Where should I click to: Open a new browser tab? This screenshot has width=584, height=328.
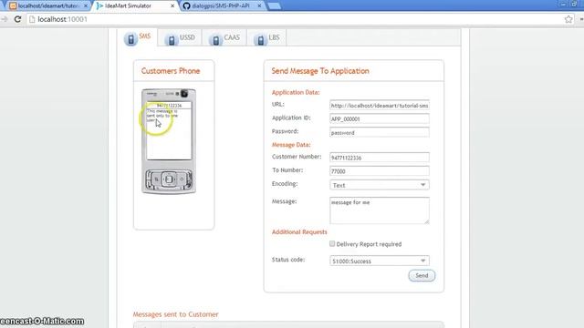click(275, 6)
